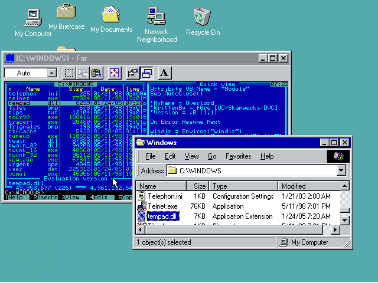
Task: Select the tour98 exe row in Far
Action: pos(76,117)
